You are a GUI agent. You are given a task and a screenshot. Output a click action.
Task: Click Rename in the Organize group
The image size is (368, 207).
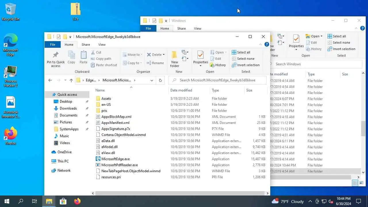point(155,63)
